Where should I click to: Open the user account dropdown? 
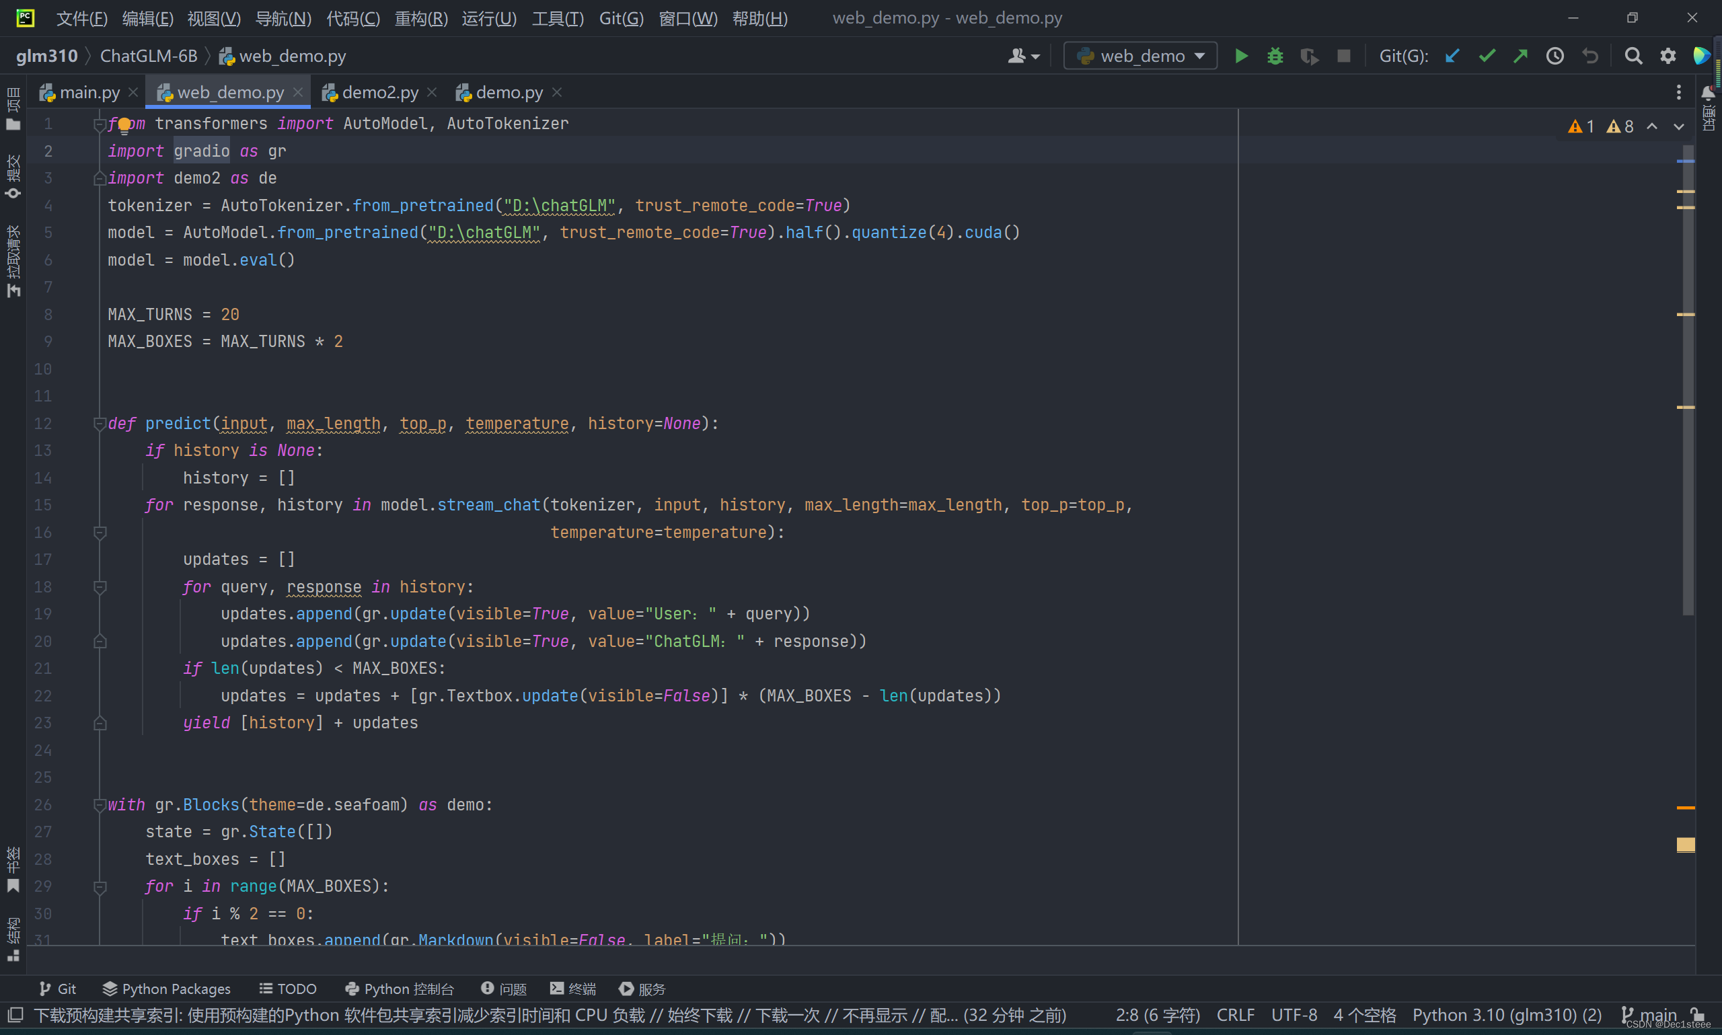tap(1023, 56)
